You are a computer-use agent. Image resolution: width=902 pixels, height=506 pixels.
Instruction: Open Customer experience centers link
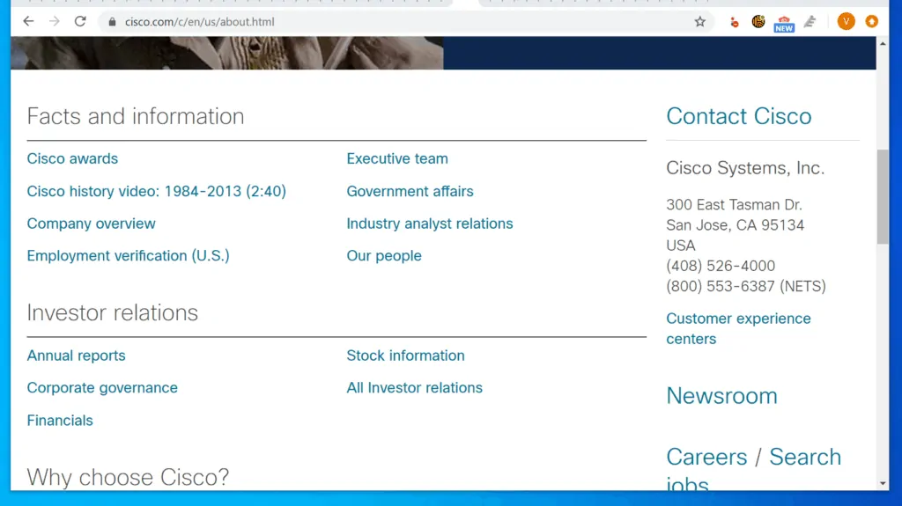point(739,329)
